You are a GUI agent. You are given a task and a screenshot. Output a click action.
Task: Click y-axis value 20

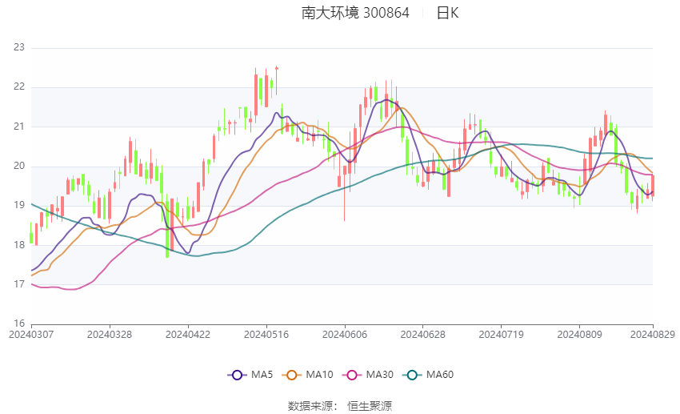[19, 166]
